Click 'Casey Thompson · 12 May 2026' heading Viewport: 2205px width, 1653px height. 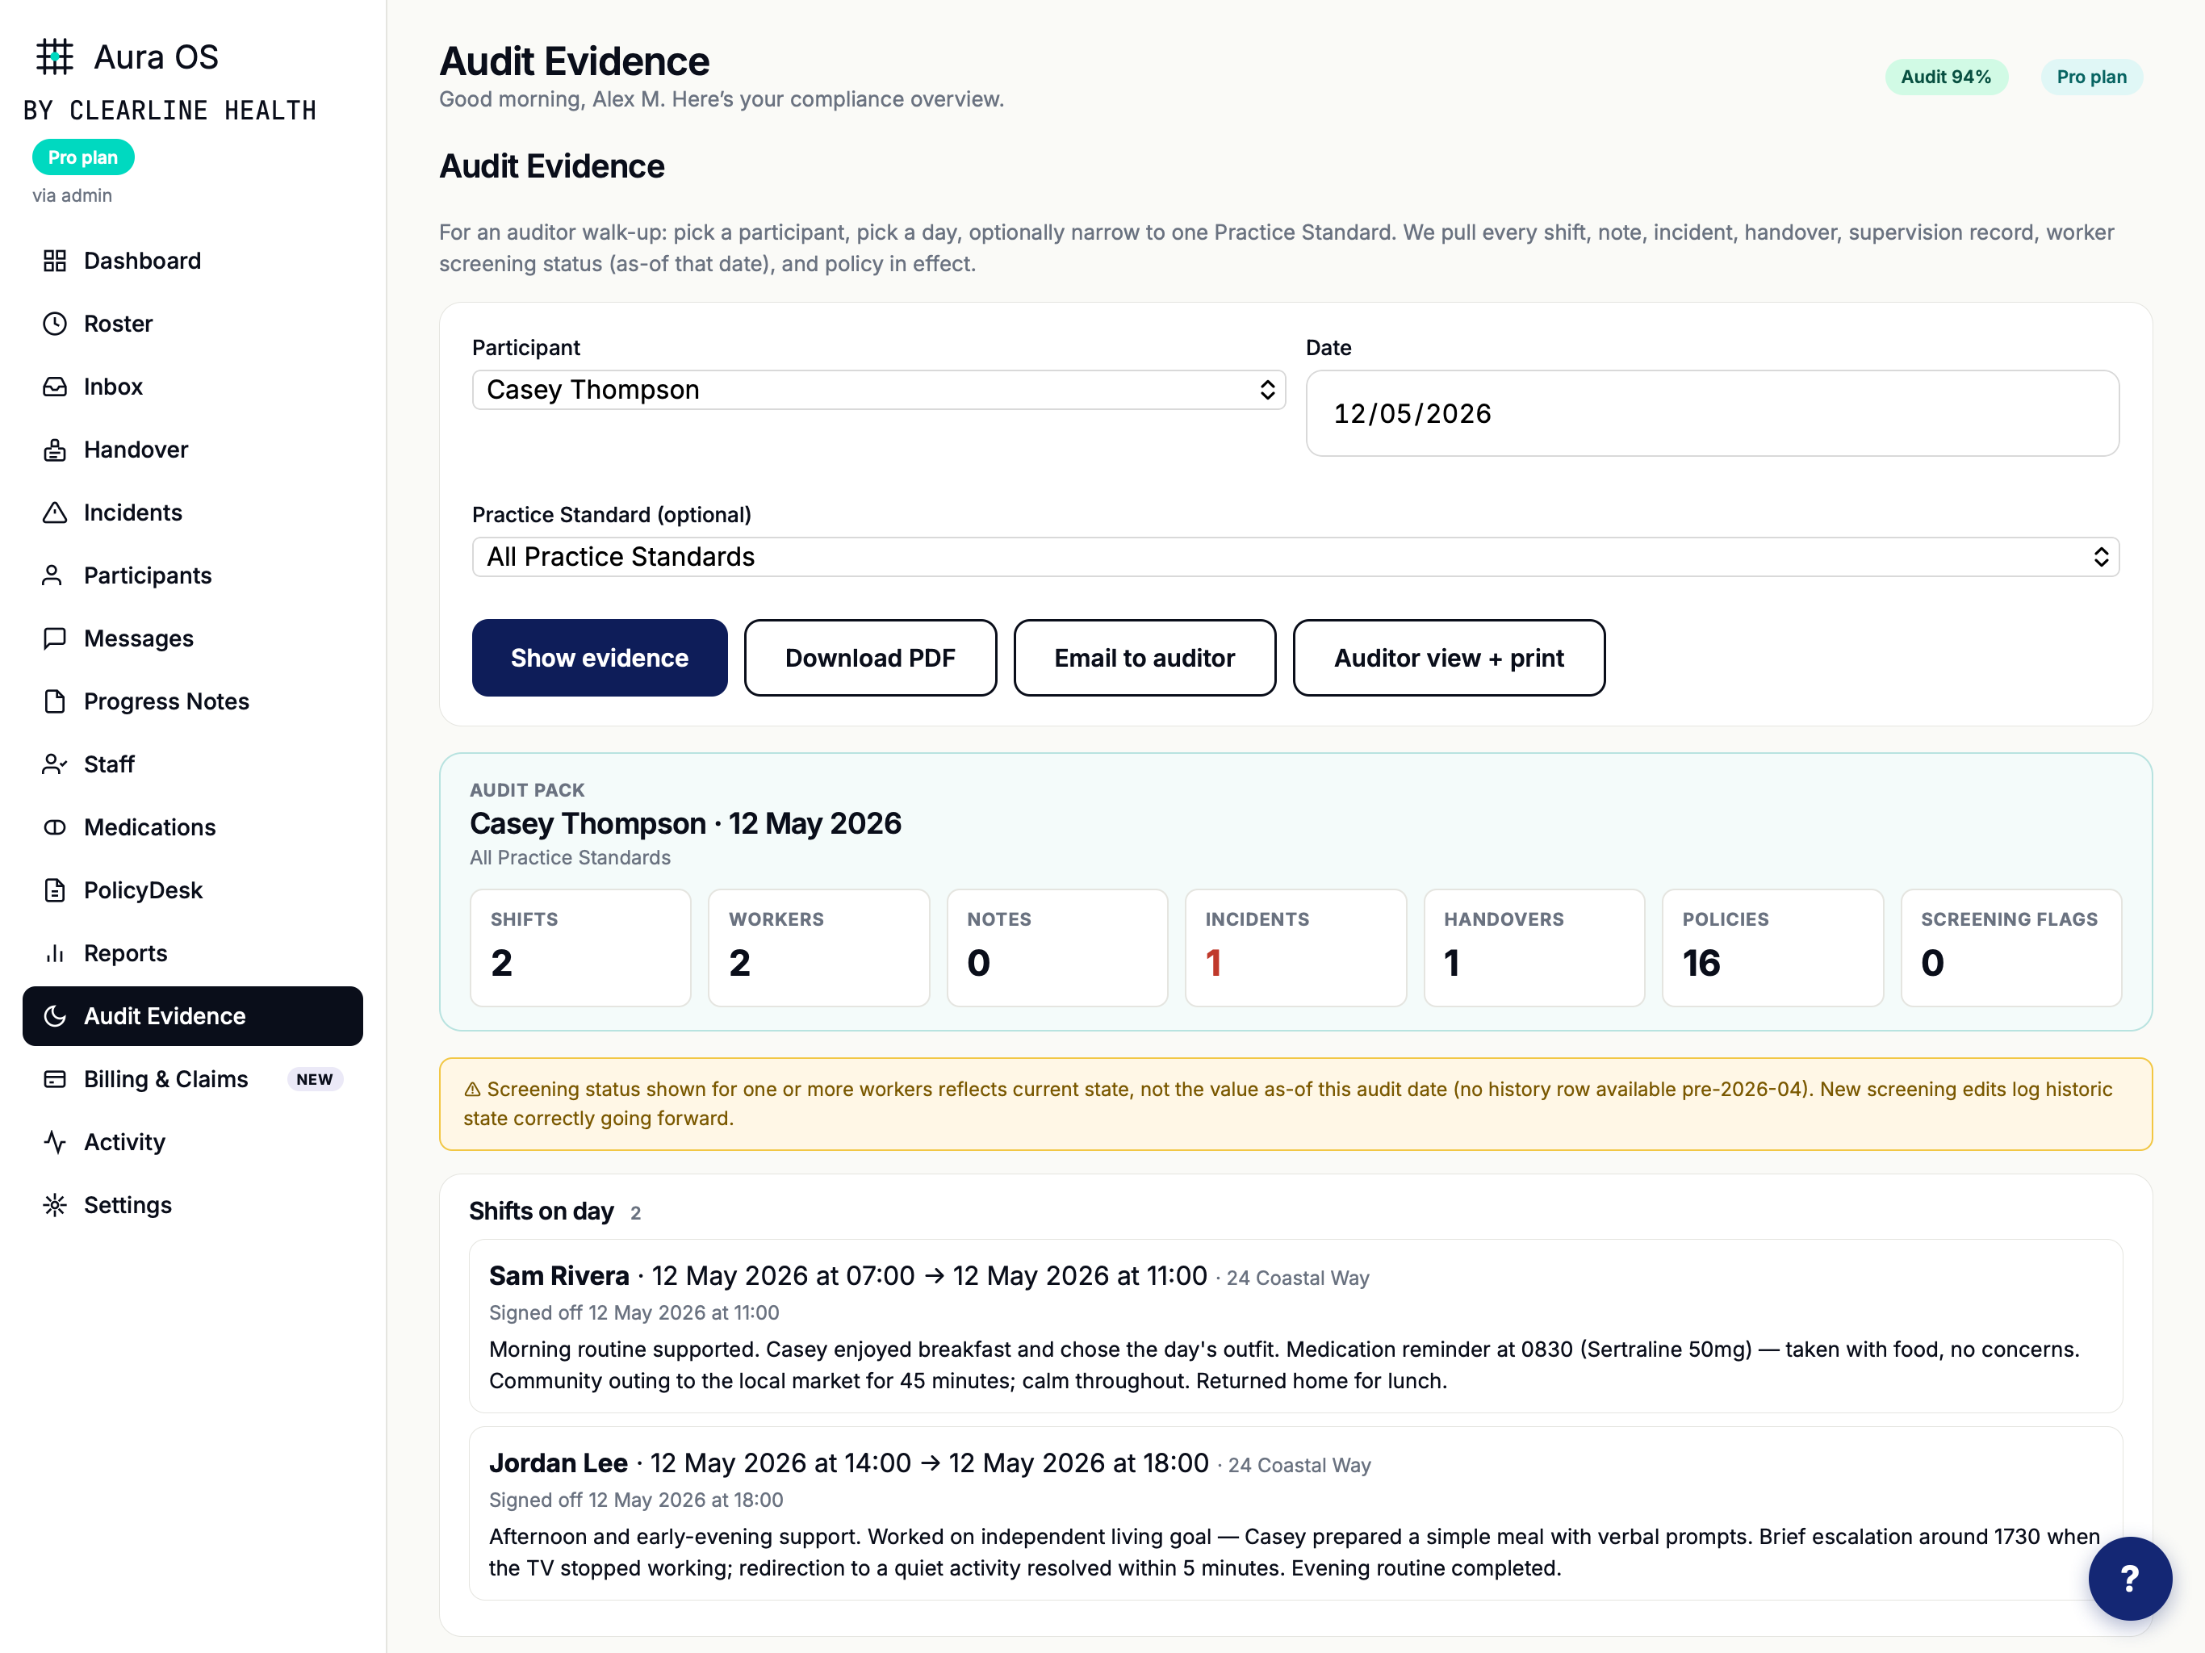685,823
